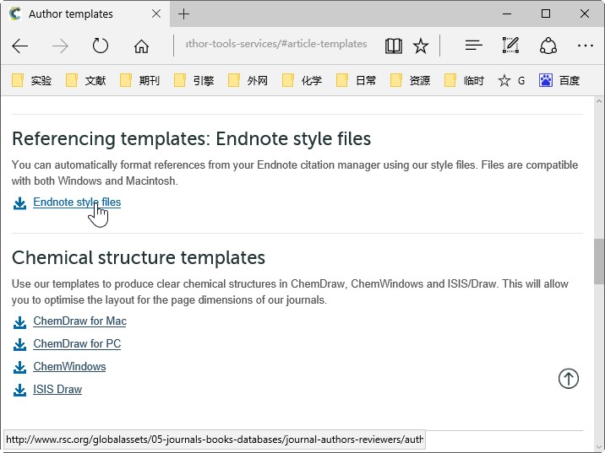
Task: Open the ISIS Draw template link
Action: (57, 389)
